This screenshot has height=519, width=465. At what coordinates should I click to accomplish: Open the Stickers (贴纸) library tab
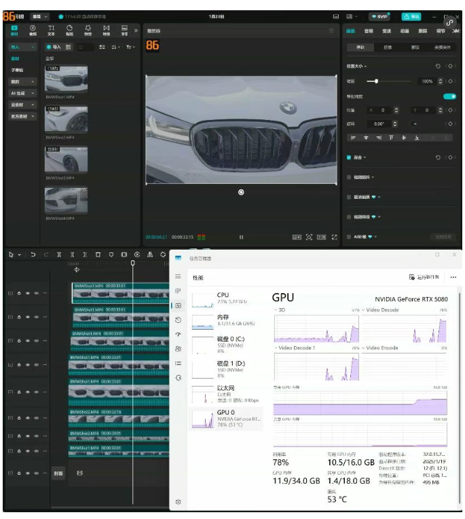pos(69,30)
